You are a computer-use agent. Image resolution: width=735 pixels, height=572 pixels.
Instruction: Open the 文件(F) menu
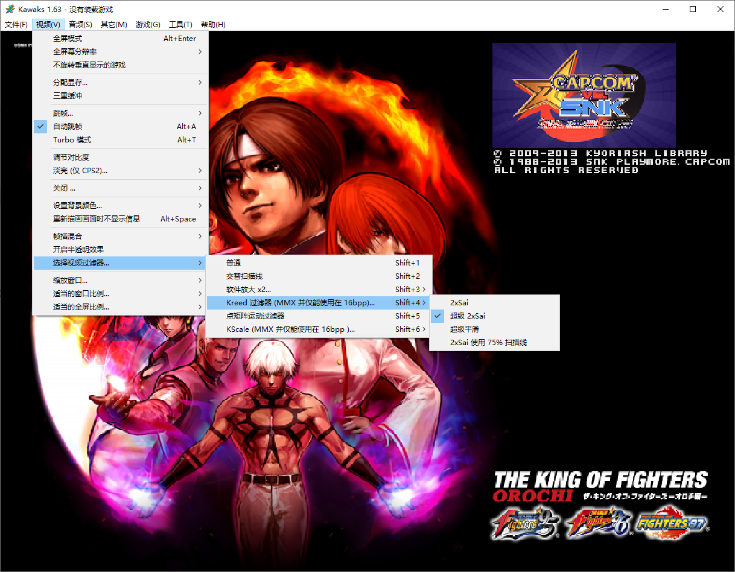coord(16,25)
